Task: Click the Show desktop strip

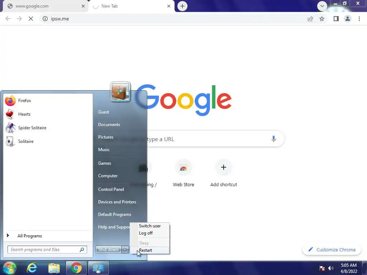Action: pyautogui.click(x=364, y=268)
